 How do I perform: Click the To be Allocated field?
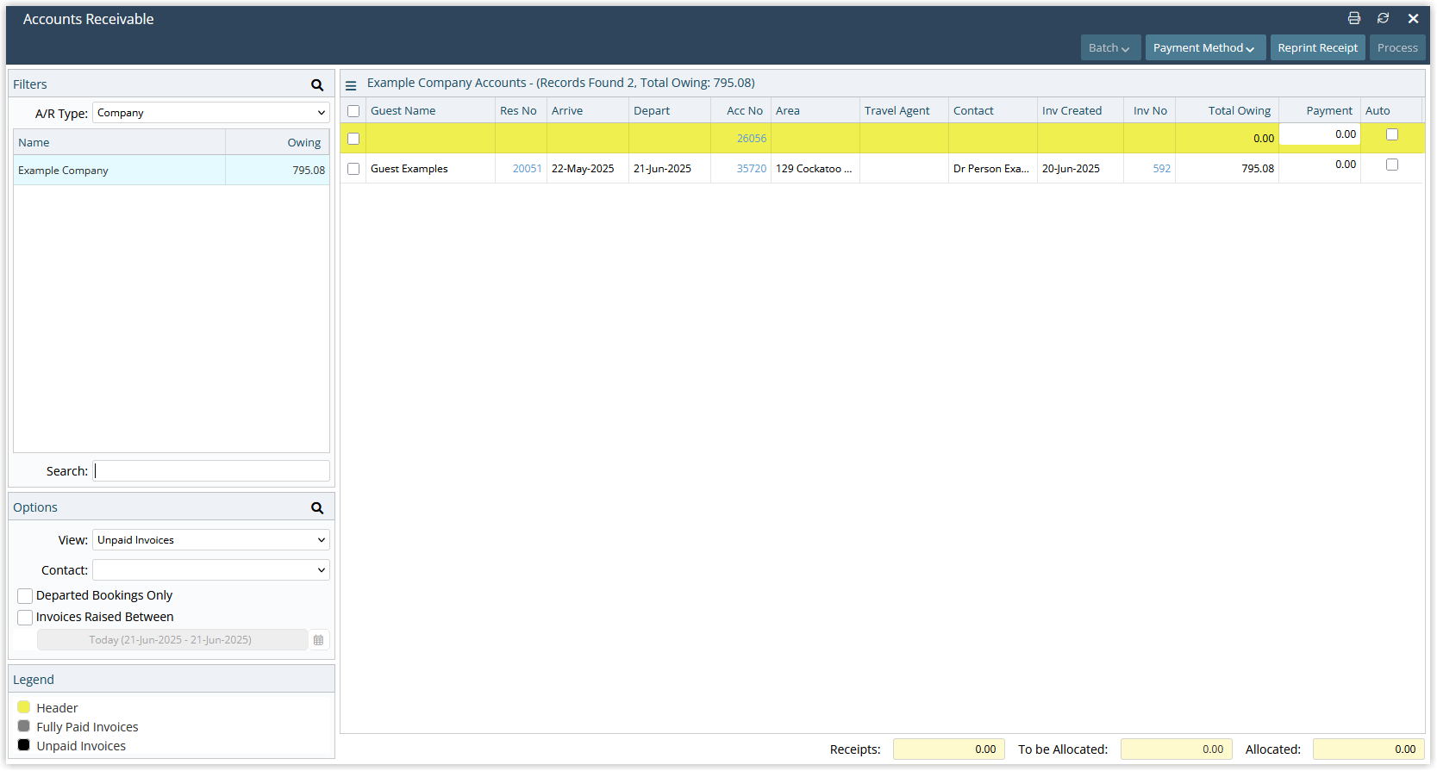pyautogui.click(x=1177, y=749)
